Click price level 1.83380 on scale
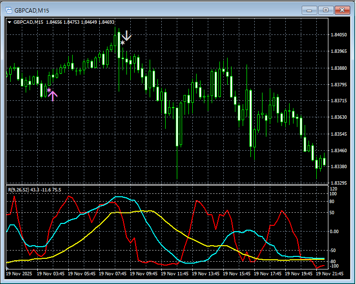This screenshot has width=356, height=284. [339, 167]
